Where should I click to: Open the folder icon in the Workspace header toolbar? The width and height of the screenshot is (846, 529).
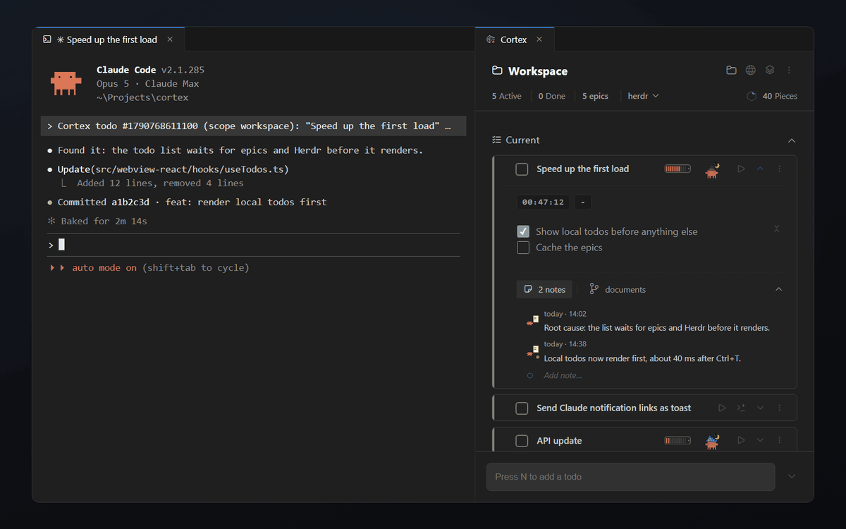point(731,71)
